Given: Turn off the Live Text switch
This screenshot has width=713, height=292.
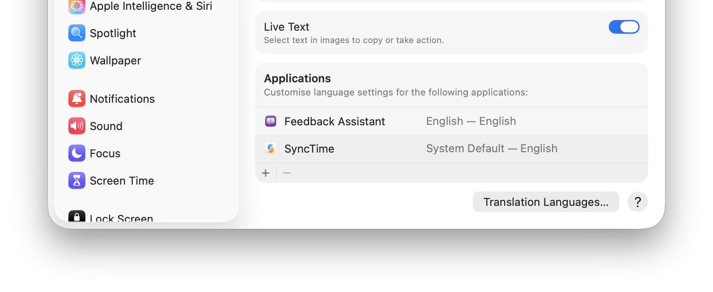Looking at the screenshot, I should 624,27.
